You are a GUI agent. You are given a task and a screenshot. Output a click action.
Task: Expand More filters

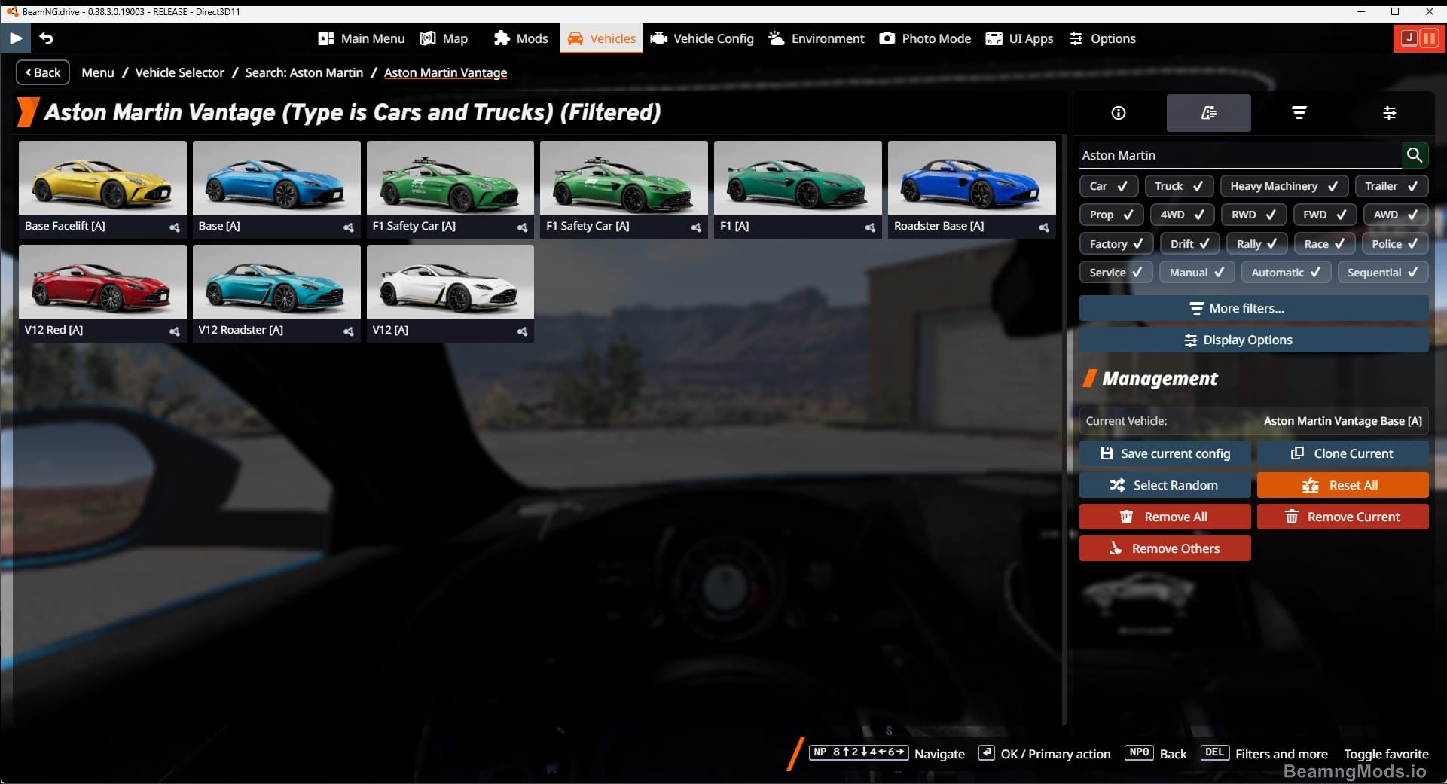point(1253,308)
